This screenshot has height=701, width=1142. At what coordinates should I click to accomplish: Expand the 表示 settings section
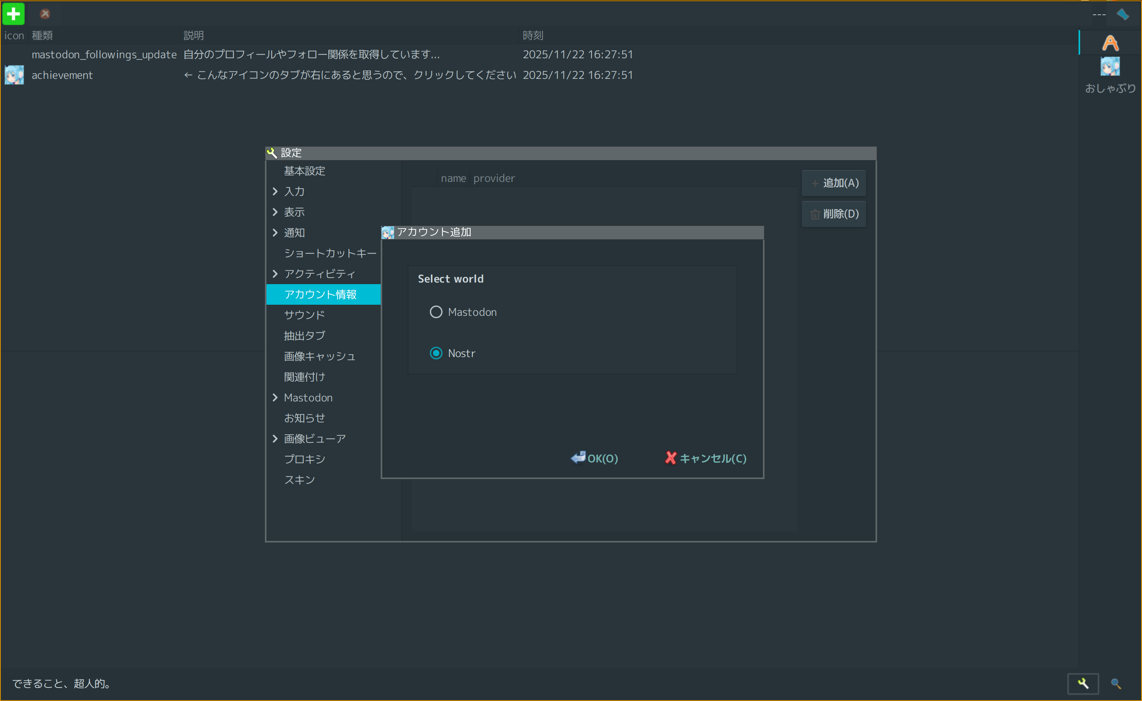[x=275, y=212]
